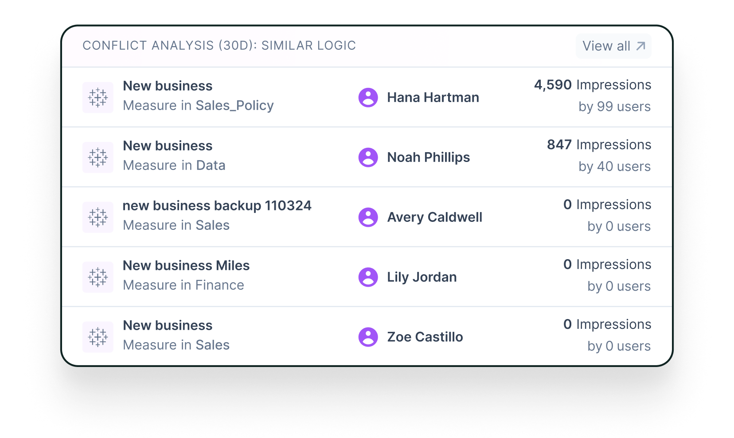Click Hana Hartman's avatar icon
Viewport: 734px width, 438px height.
coord(368,98)
